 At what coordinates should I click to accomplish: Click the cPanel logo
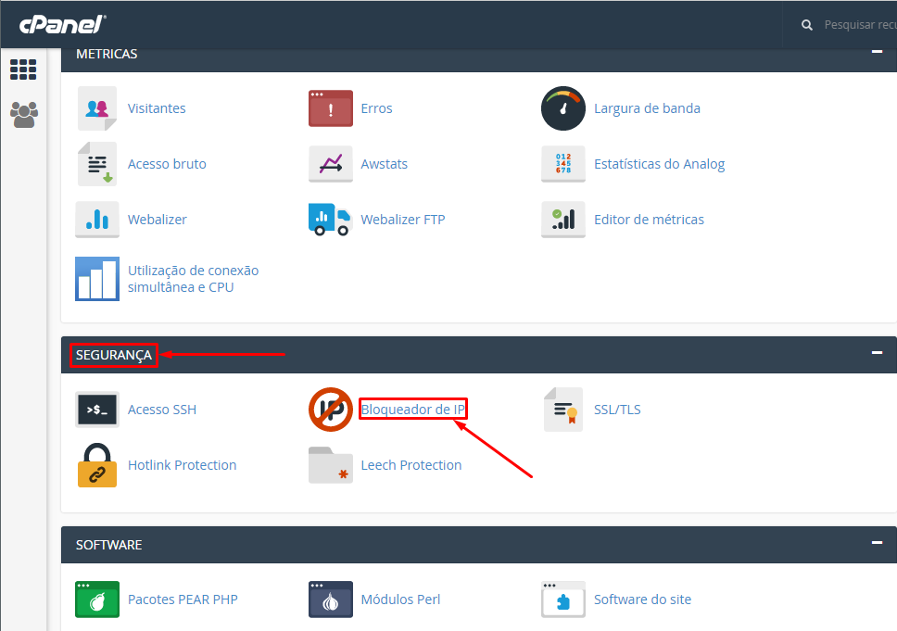tap(63, 25)
